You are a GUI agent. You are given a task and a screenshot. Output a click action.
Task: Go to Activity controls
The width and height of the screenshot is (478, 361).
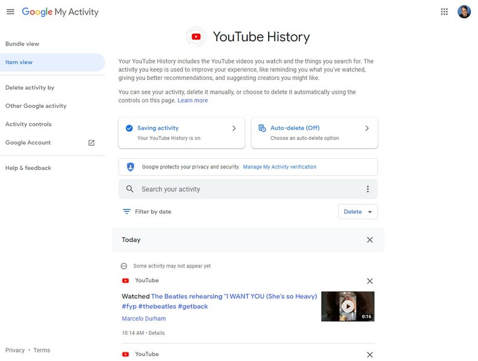[x=28, y=124]
